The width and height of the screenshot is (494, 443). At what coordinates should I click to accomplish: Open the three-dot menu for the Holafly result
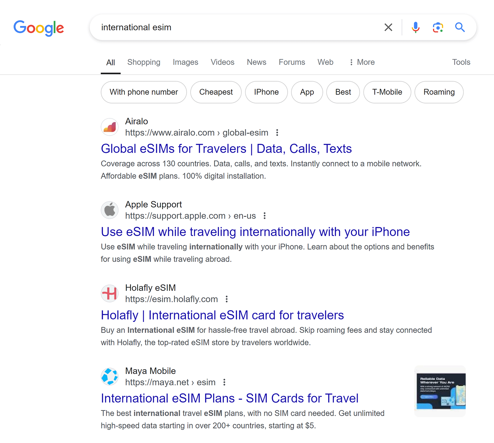pyautogui.click(x=227, y=299)
